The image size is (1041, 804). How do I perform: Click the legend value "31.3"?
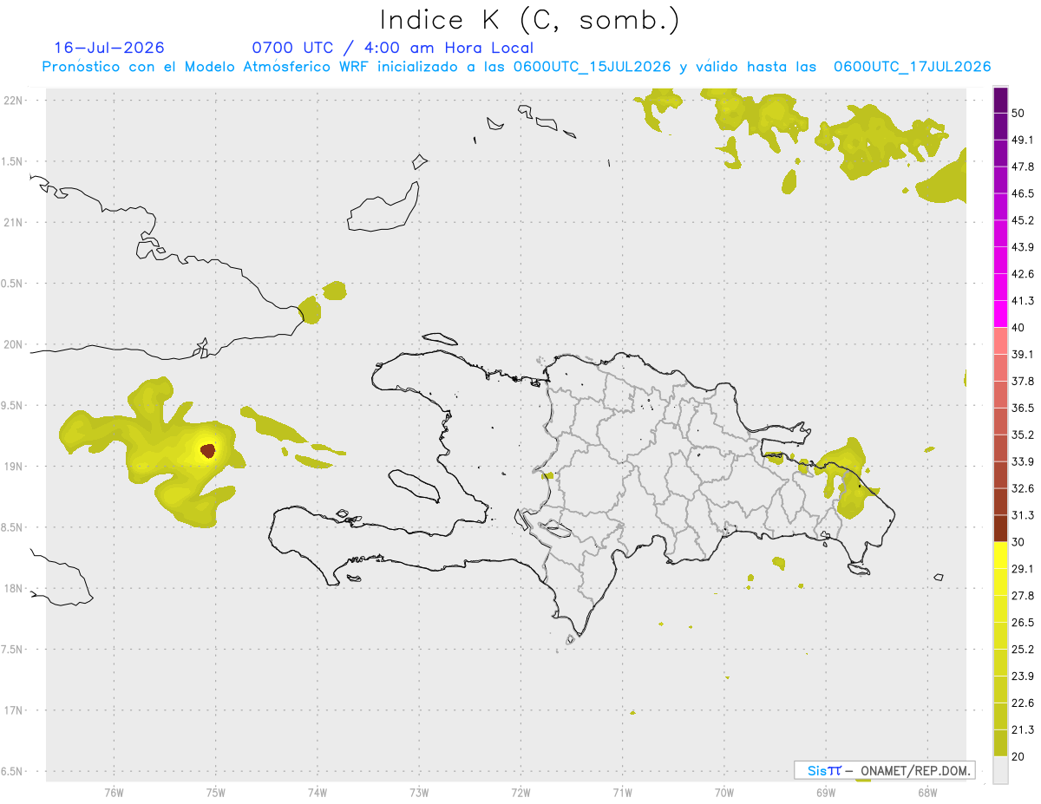[x=1023, y=515]
